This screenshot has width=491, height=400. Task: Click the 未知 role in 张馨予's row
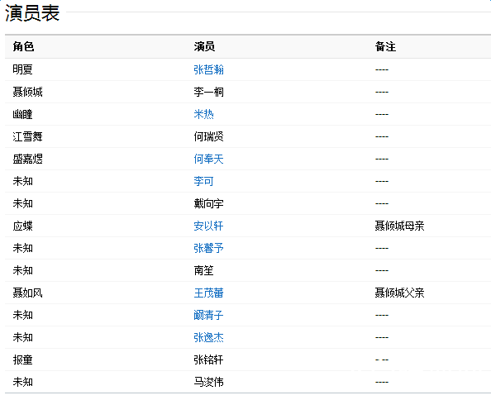pos(22,248)
